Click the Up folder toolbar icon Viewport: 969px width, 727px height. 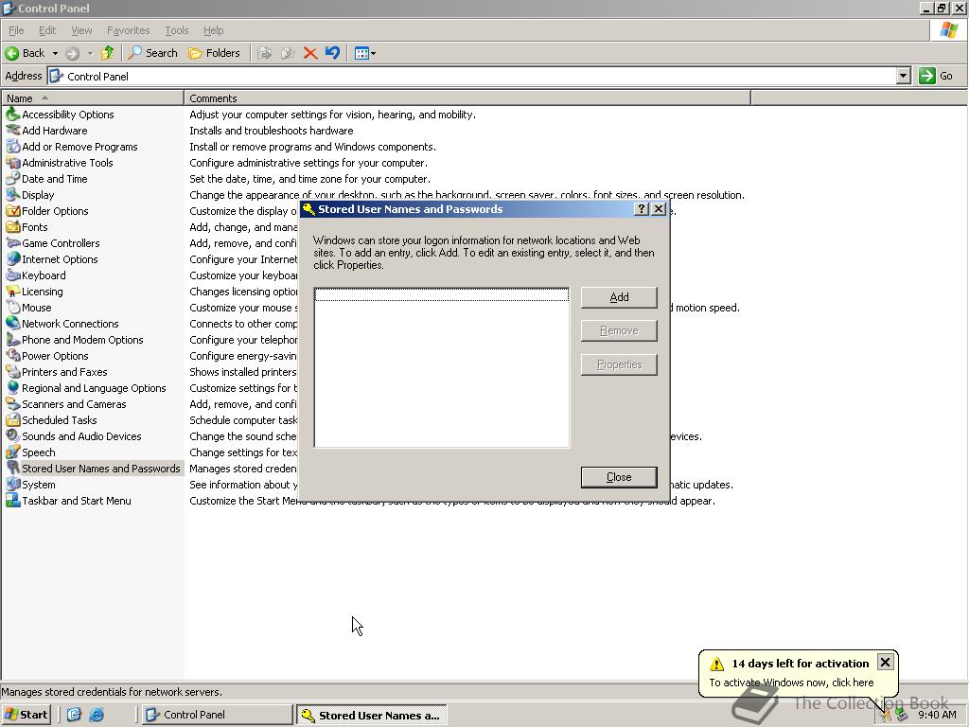[x=108, y=53]
